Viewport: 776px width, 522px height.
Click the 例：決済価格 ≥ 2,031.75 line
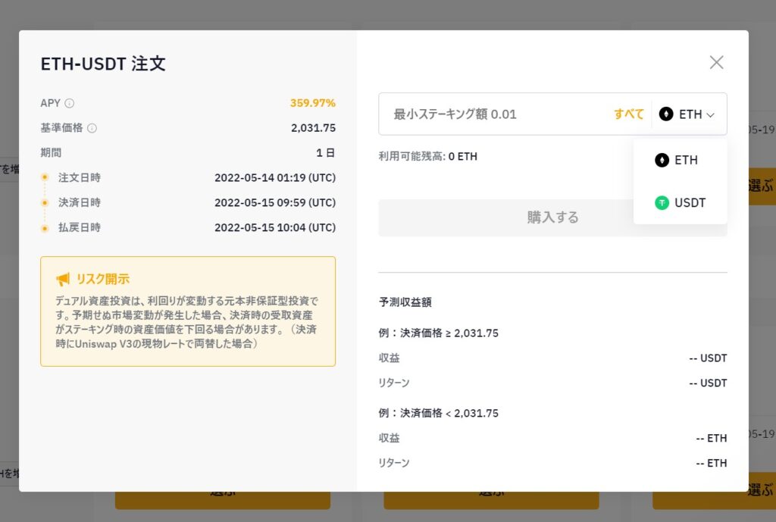(439, 333)
